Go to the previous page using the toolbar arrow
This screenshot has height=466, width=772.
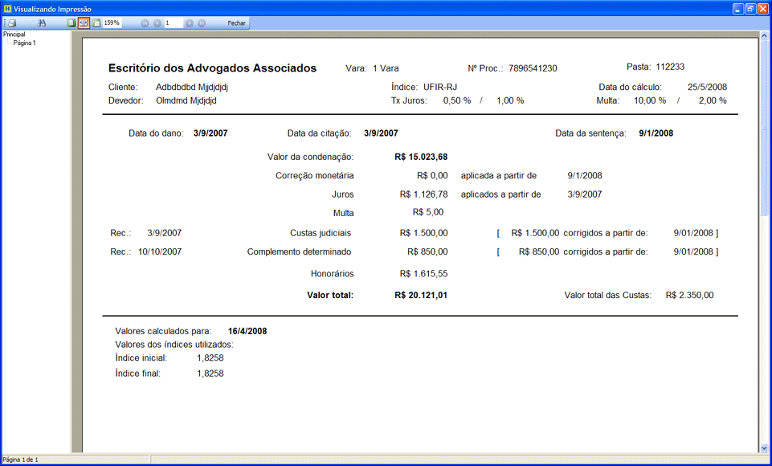[x=157, y=23]
